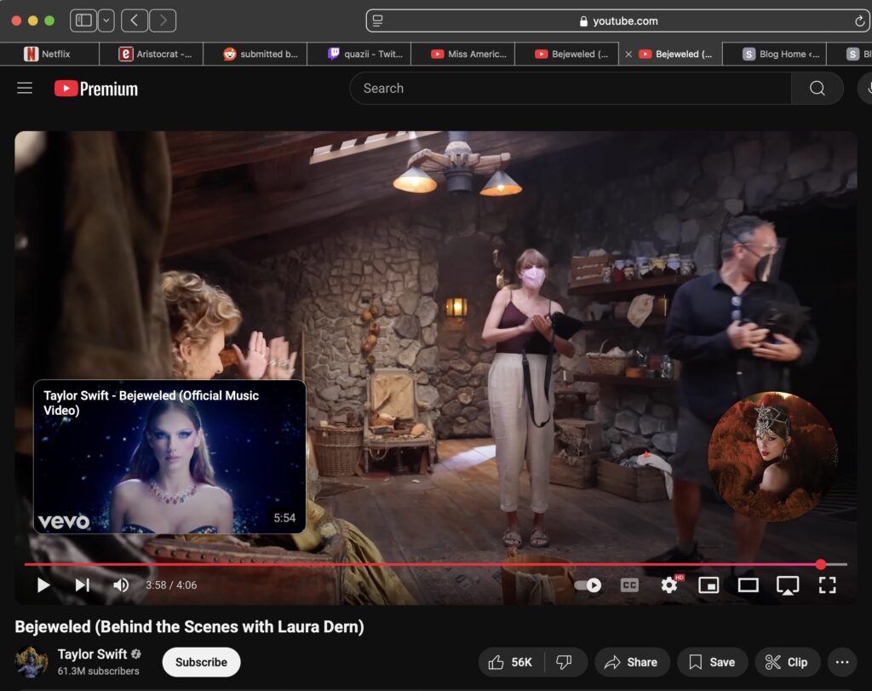Open suggested Bejeweled Official Music Video card
The image size is (872, 691).
coord(169,457)
